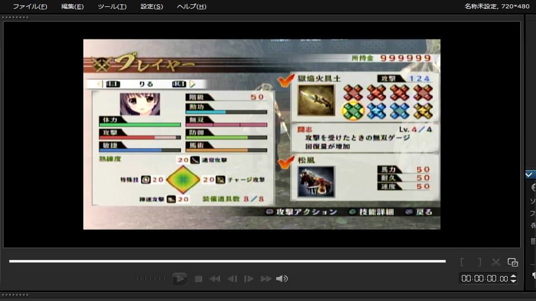Set the mark-in point with the [ icon
Viewport: 536px width, 301px height.
(462, 262)
